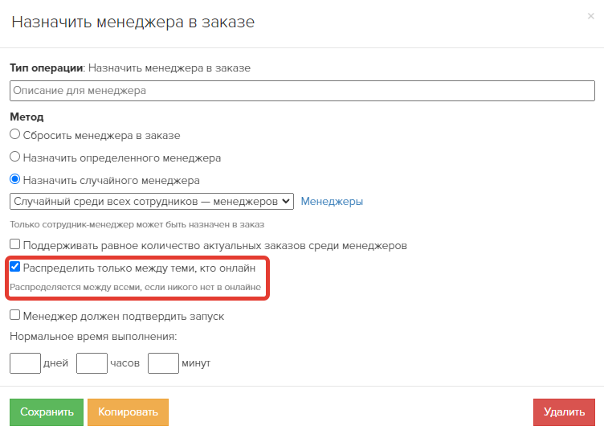
Task: Open the 'Менеджеры' link
Action: point(332,202)
